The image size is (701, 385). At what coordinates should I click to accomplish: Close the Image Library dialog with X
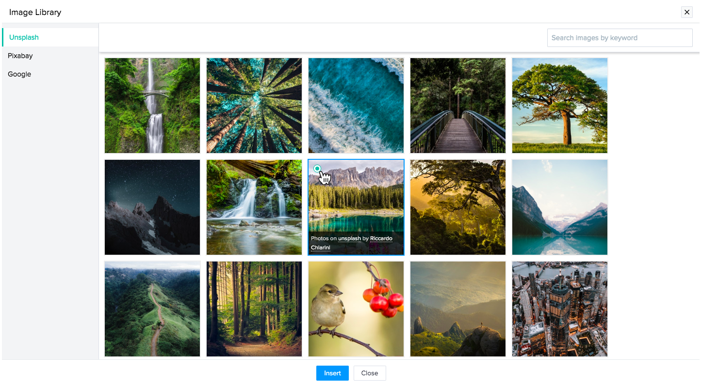coord(686,13)
